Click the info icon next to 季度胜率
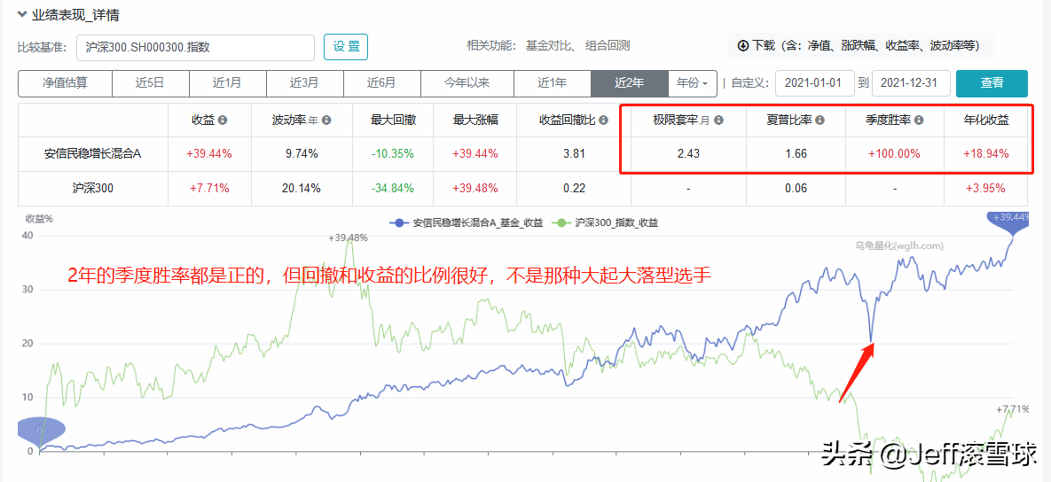1051x482 pixels. pyautogui.click(x=919, y=120)
